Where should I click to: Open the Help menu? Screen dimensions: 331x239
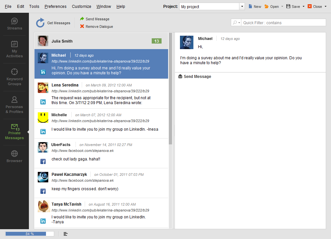(x=121, y=7)
